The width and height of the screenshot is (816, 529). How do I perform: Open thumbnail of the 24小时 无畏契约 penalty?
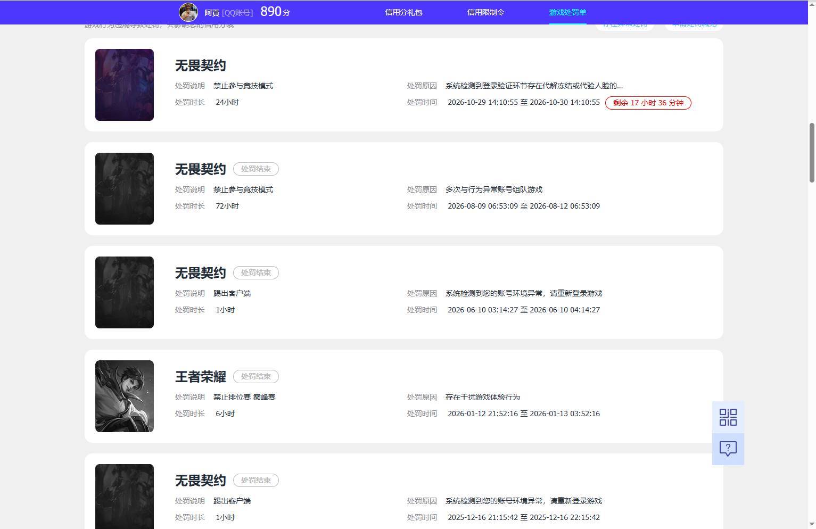pyautogui.click(x=125, y=85)
